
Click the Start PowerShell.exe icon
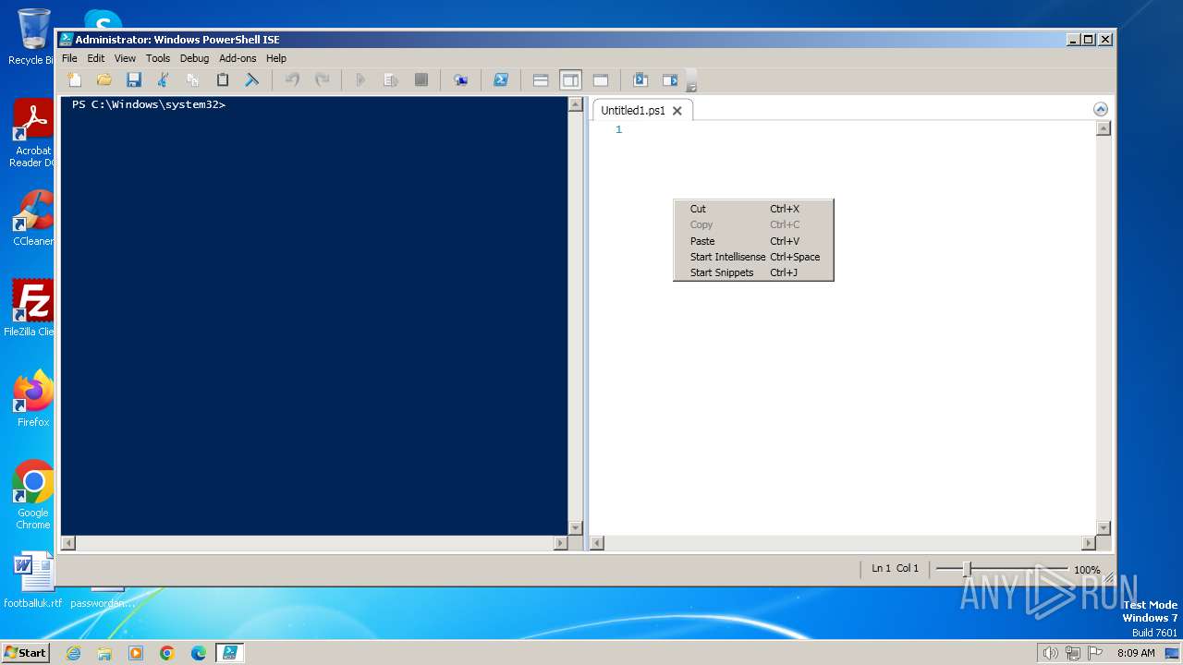(500, 80)
